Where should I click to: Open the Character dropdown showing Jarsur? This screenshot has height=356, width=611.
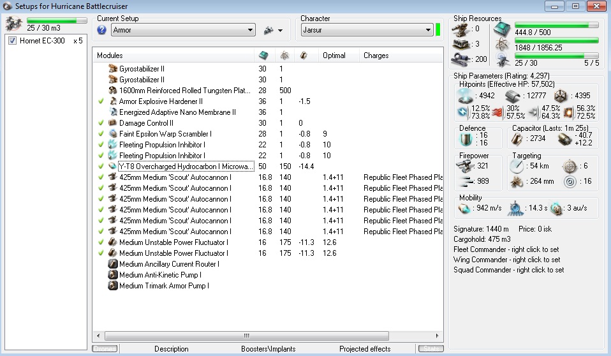(367, 30)
